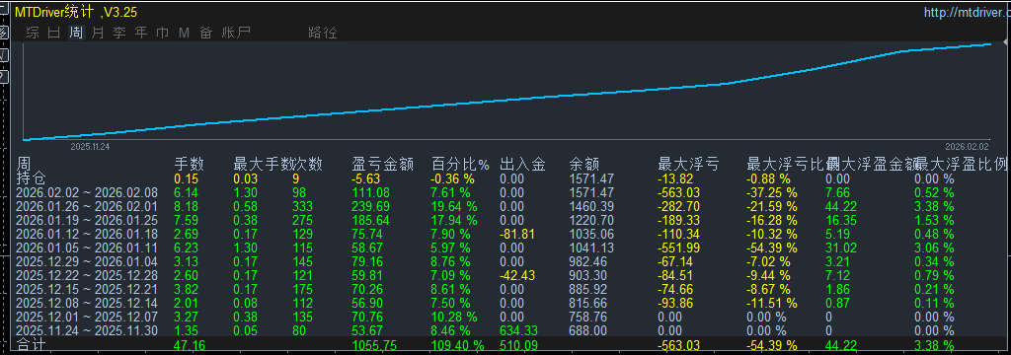This screenshot has height=355, width=1011.
Task: Click profit amount 185.64
Action: 371,220
